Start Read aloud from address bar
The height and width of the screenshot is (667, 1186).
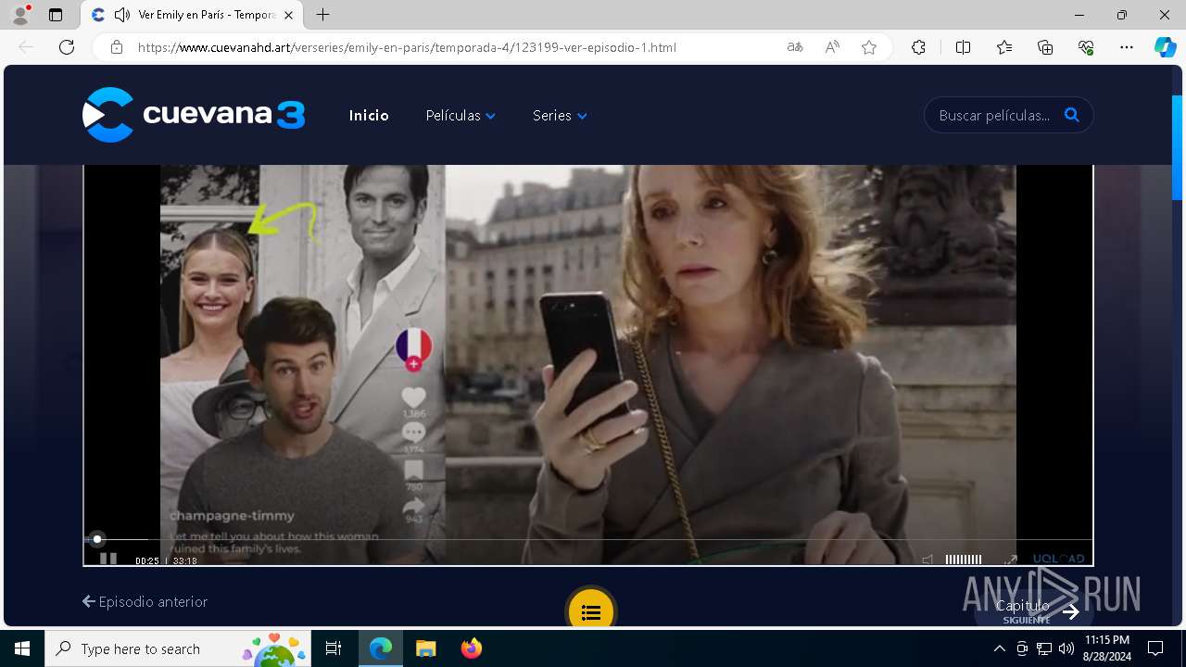click(832, 47)
